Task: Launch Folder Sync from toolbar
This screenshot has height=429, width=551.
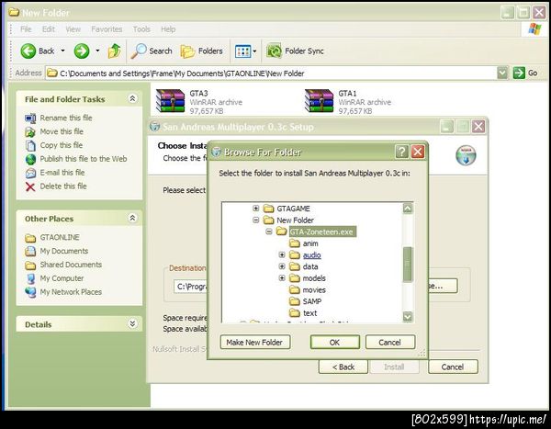Action: (295, 51)
